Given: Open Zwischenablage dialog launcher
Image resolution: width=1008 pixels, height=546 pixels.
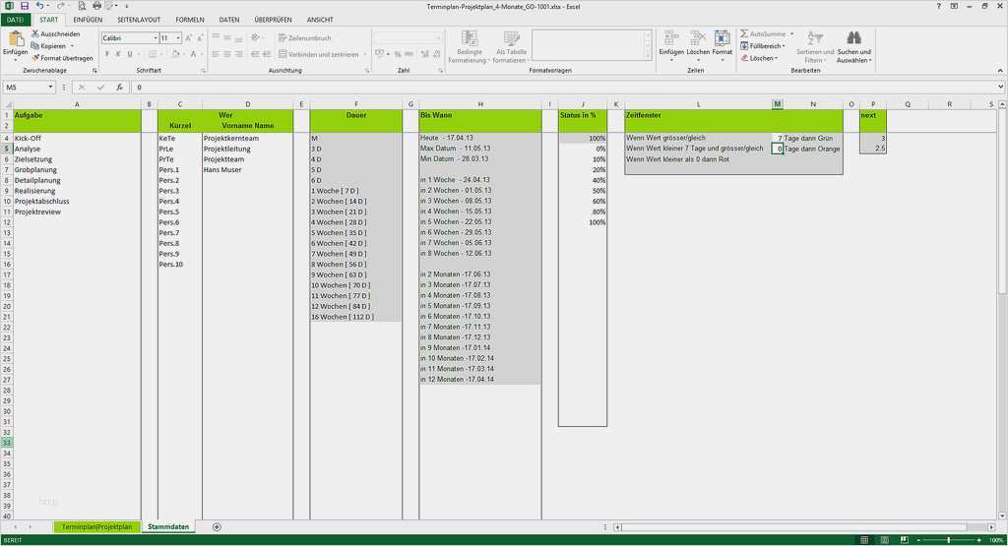Looking at the screenshot, I should pos(94,71).
